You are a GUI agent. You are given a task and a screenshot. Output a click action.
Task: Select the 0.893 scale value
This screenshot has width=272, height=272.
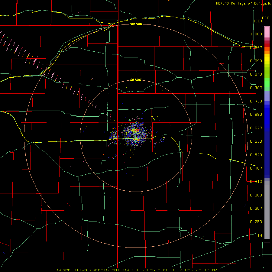(256, 61)
